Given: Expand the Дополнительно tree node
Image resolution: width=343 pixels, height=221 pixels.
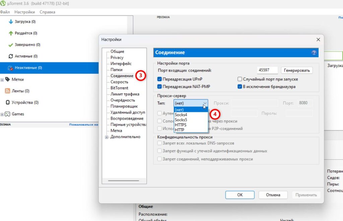Looking at the screenshot, I should pos(107,137).
